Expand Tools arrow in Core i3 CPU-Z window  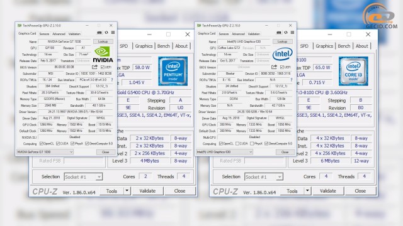tap(307, 191)
